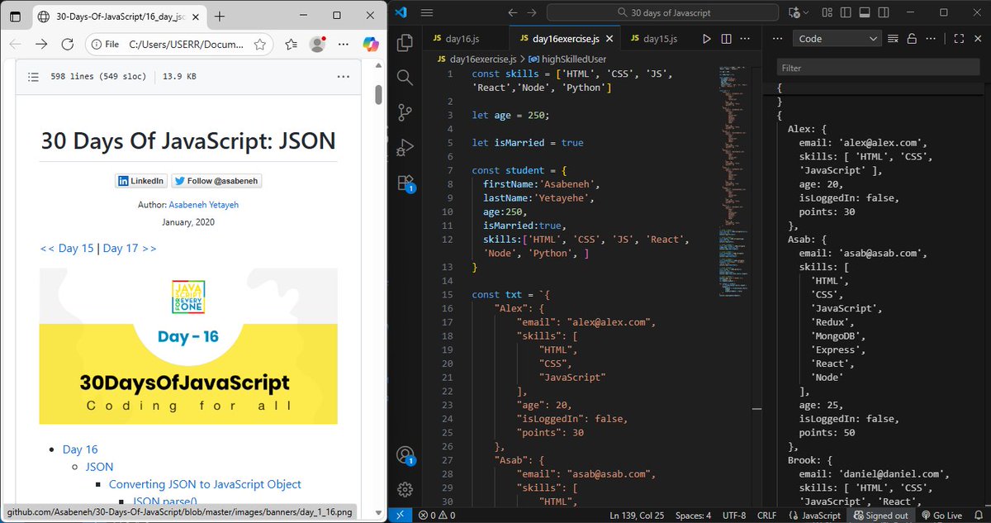Open the Accounts menu in activity bar

click(x=405, y=454)
